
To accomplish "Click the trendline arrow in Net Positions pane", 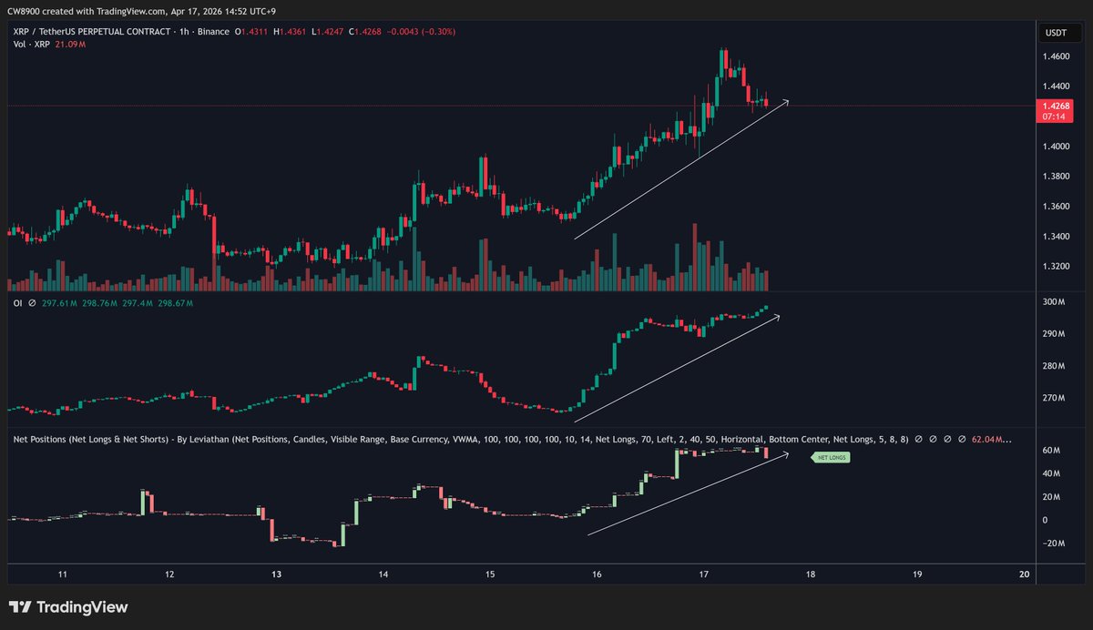I will pos(688,494).
